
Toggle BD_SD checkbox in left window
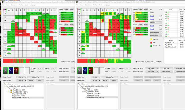[x=60, y=30]
